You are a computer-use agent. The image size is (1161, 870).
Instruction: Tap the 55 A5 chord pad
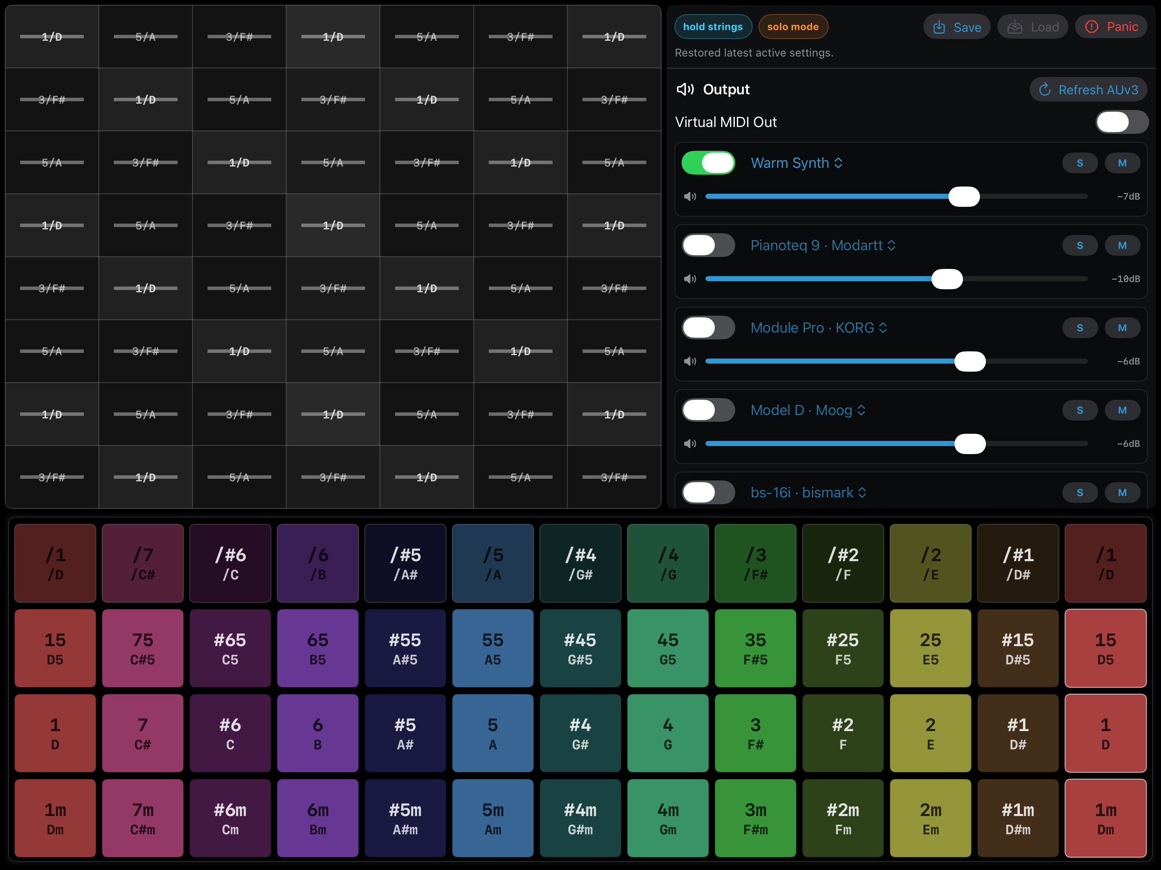(x=493, y=648)
